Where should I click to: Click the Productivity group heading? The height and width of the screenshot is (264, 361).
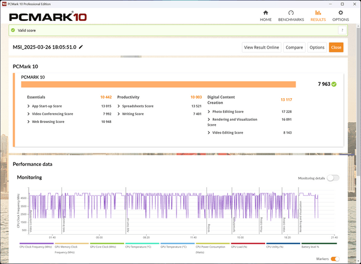pyautogui.click(x=128, y=97)
